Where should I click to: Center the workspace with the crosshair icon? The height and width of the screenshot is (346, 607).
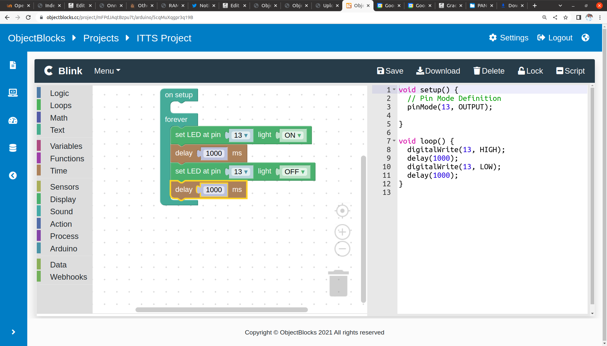(342, 211)
